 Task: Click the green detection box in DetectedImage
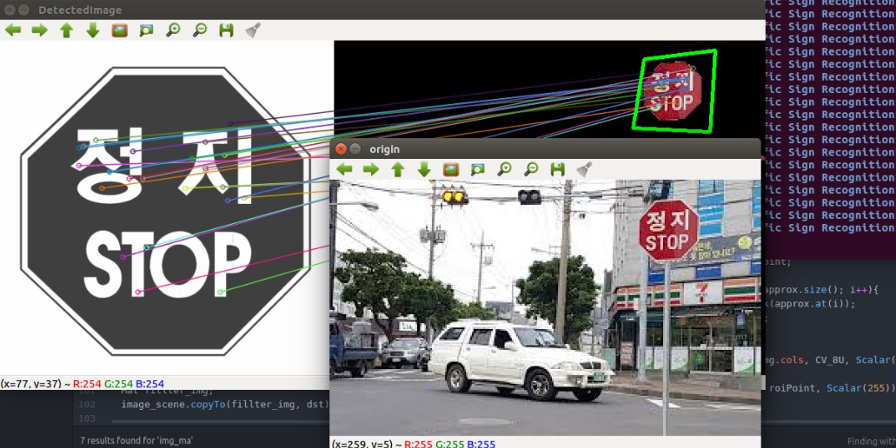(x=674, y=91)
